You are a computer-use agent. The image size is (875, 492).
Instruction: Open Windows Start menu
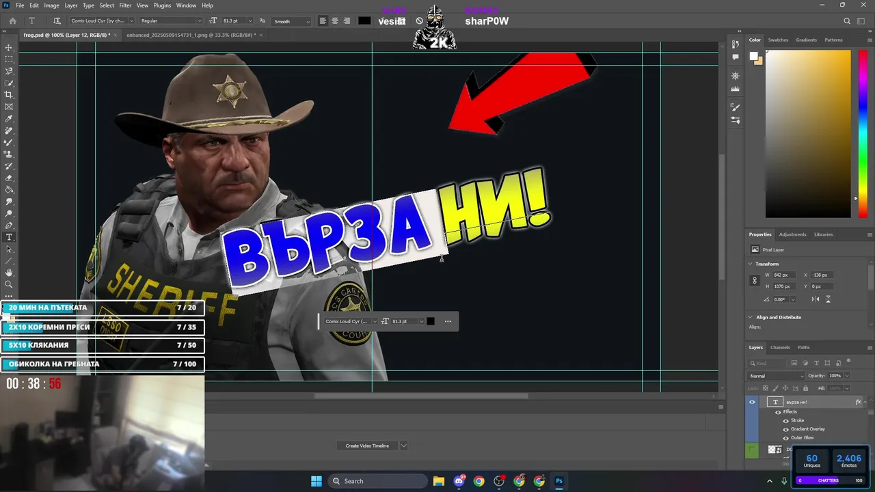(317, 481)
